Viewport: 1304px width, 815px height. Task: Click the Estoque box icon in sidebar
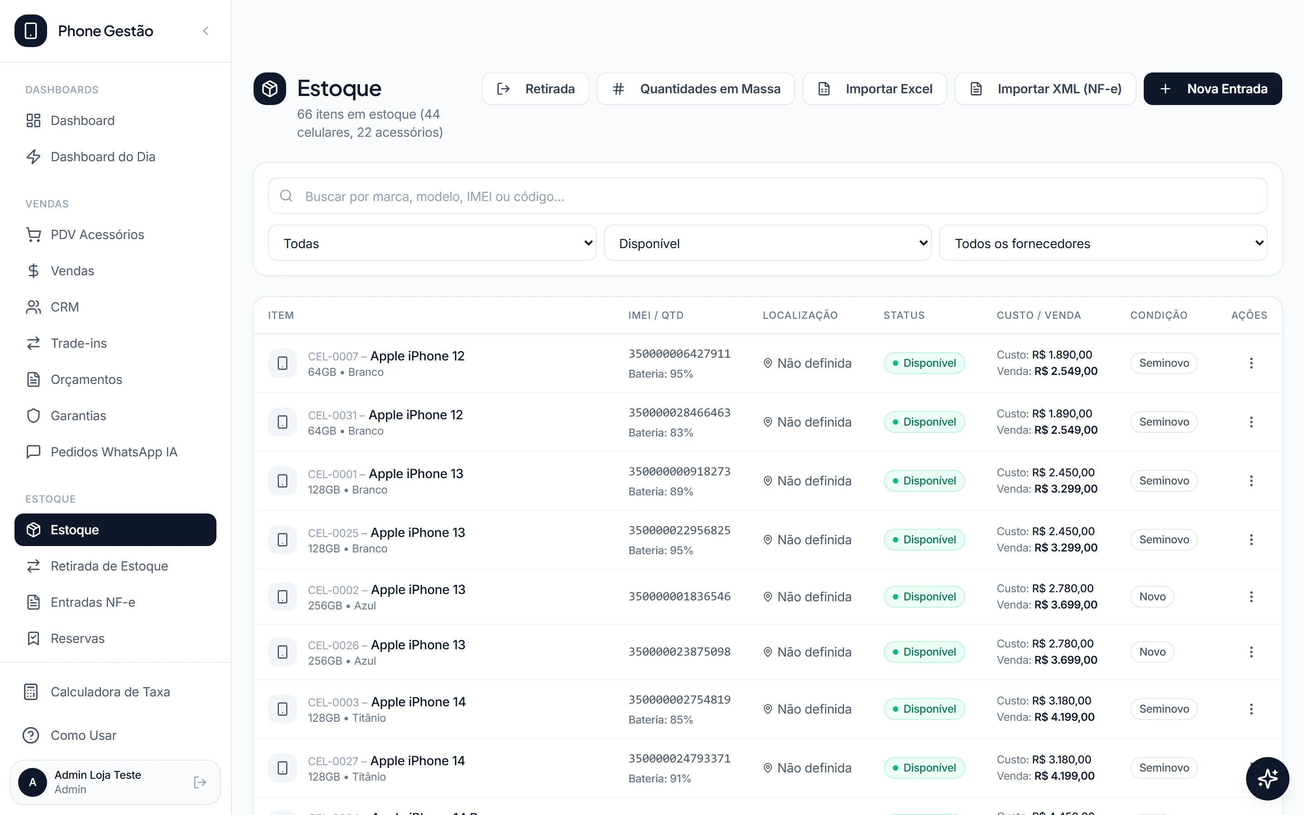(x=34, y=530)
